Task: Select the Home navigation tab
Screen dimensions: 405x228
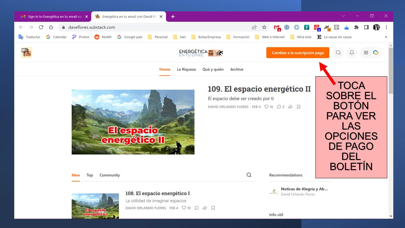Action: click(x=165, y=69)
